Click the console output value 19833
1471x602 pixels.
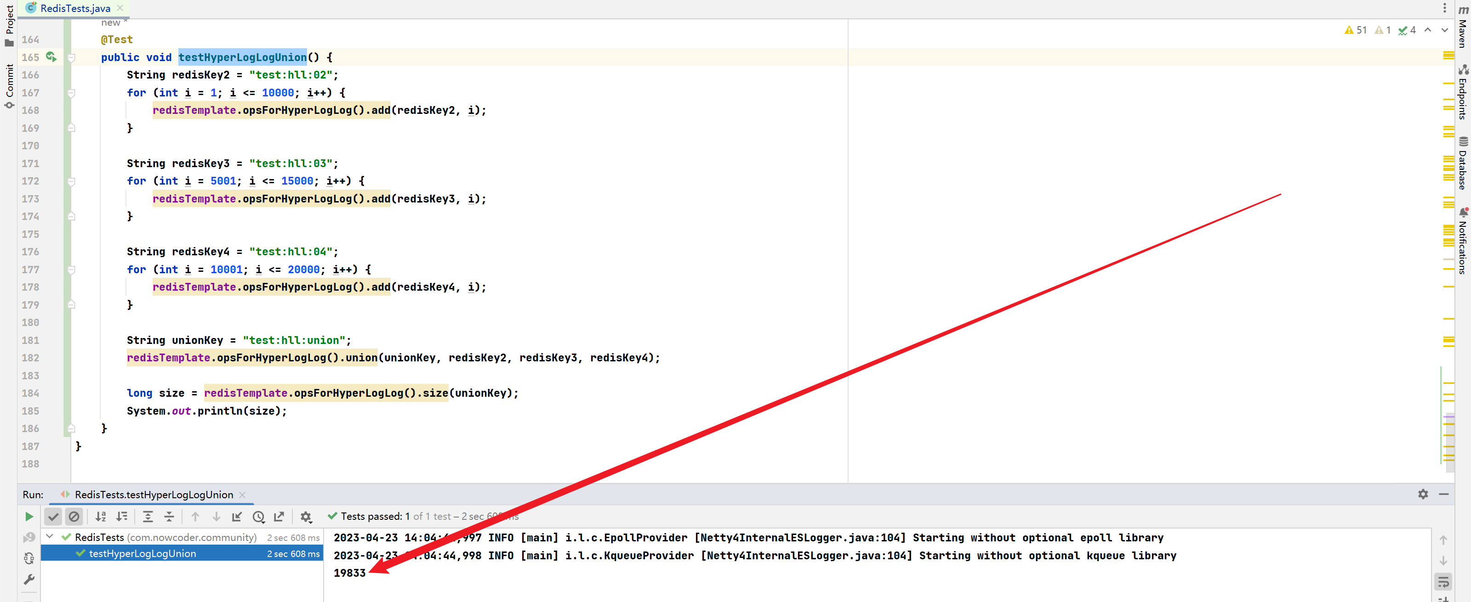coord(349,572)
